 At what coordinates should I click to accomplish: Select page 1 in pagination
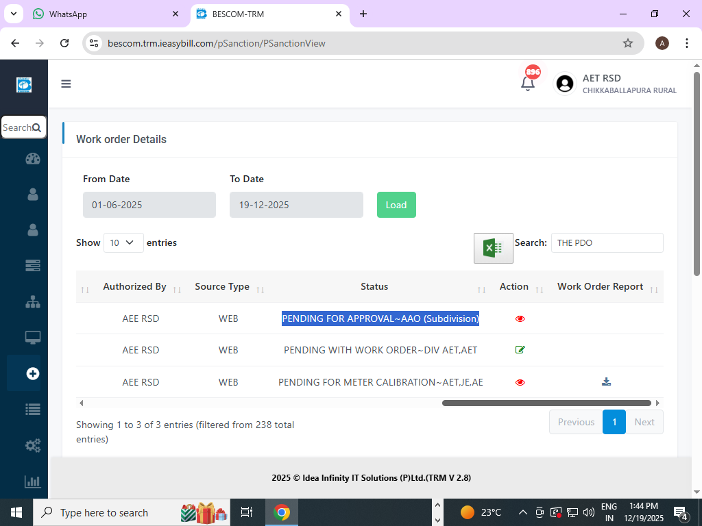(614, 422)
